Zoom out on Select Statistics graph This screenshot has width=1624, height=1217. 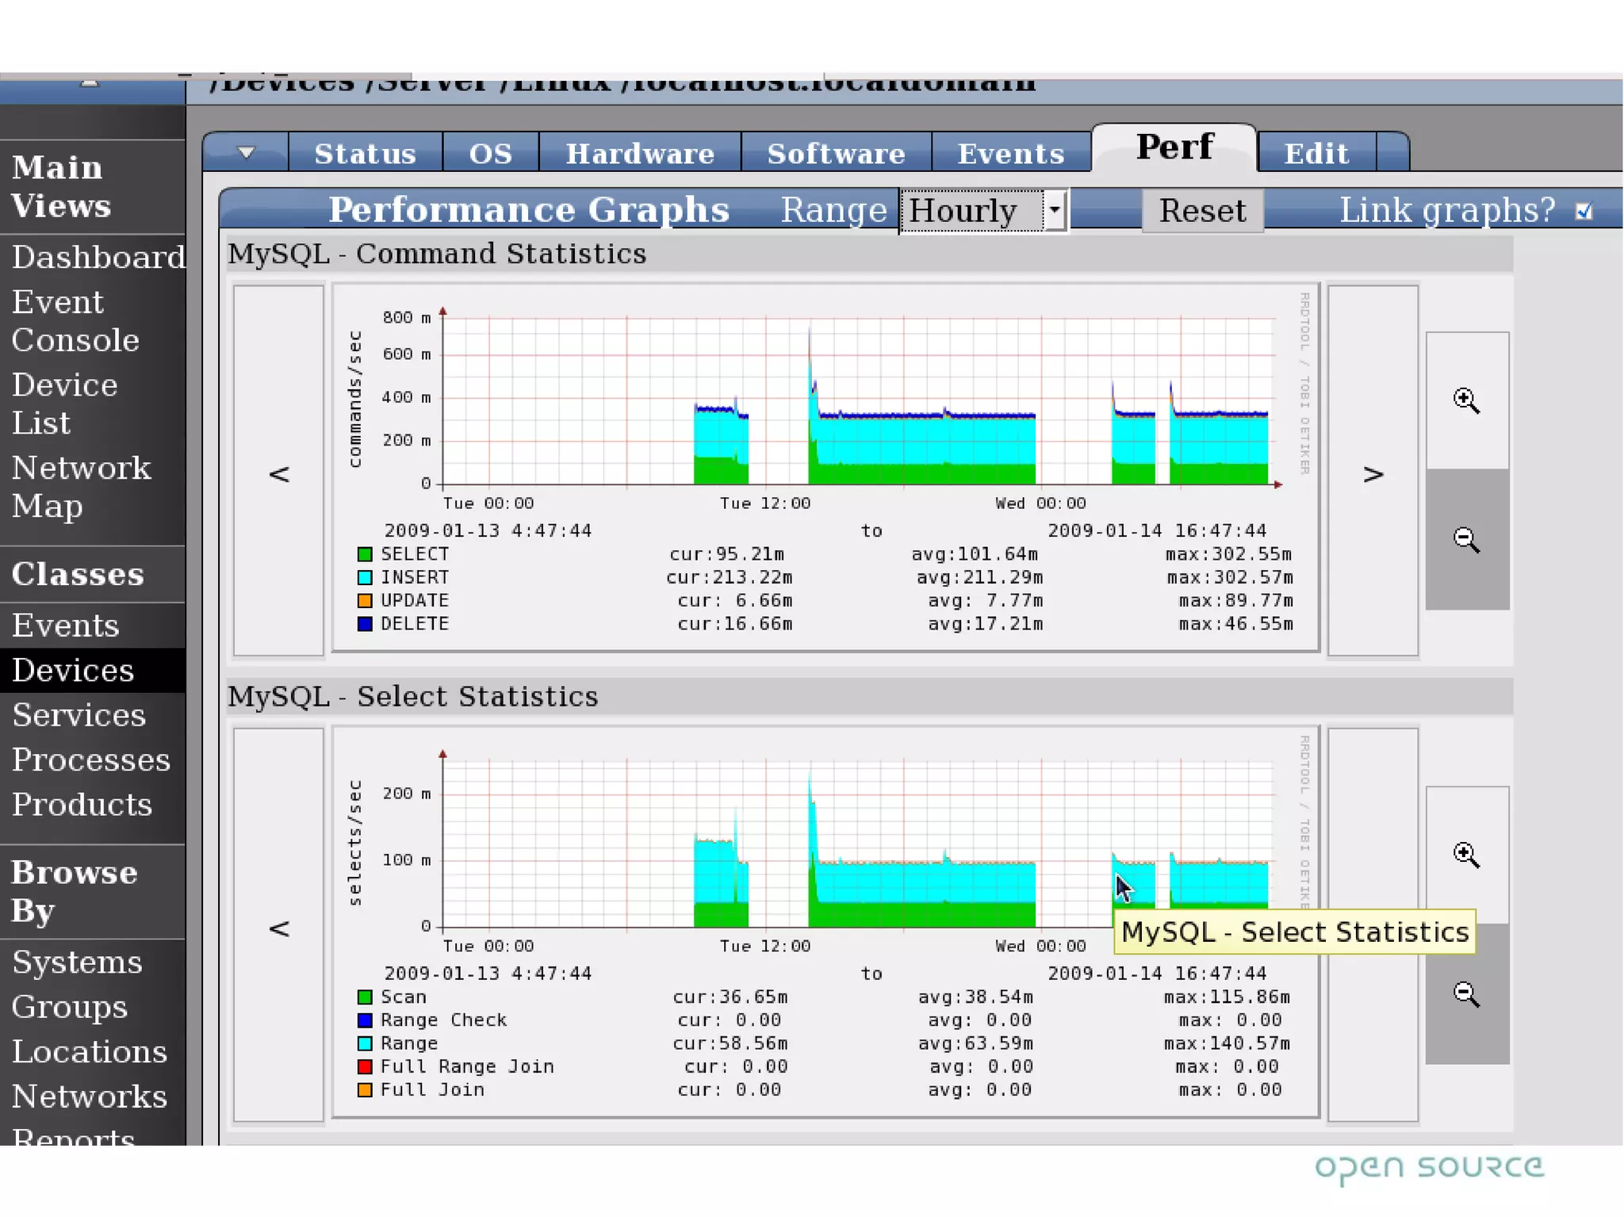tap(1465, 993)
